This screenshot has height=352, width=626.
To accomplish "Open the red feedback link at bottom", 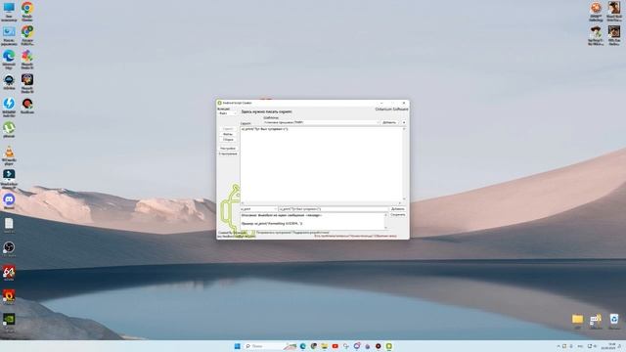I will click(355, 236).
